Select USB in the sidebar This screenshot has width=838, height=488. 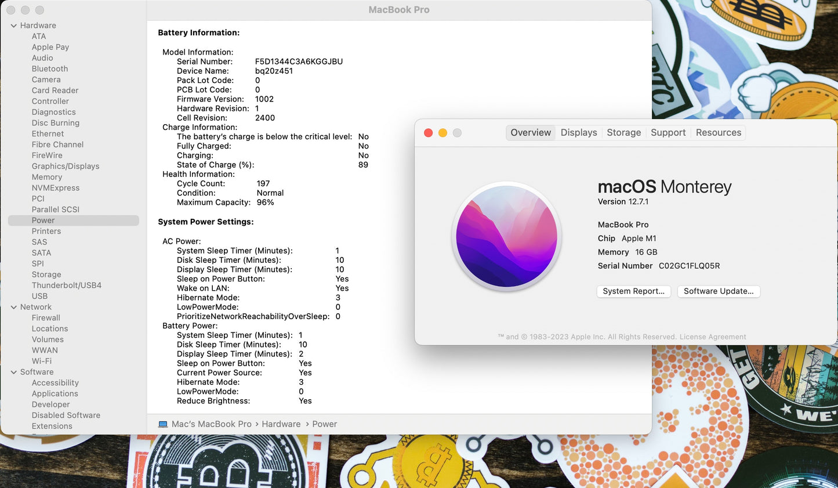point(40,296)
